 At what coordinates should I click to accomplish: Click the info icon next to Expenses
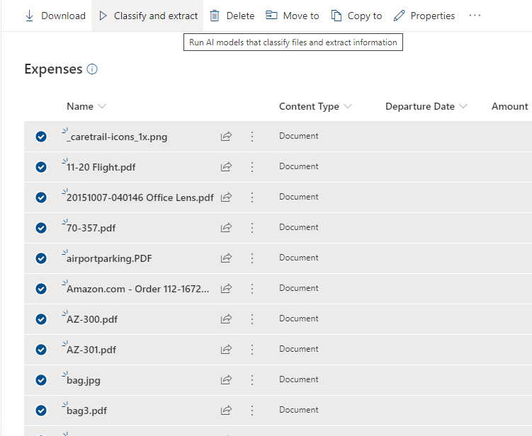pyautogui.click(x=92, y=69)
